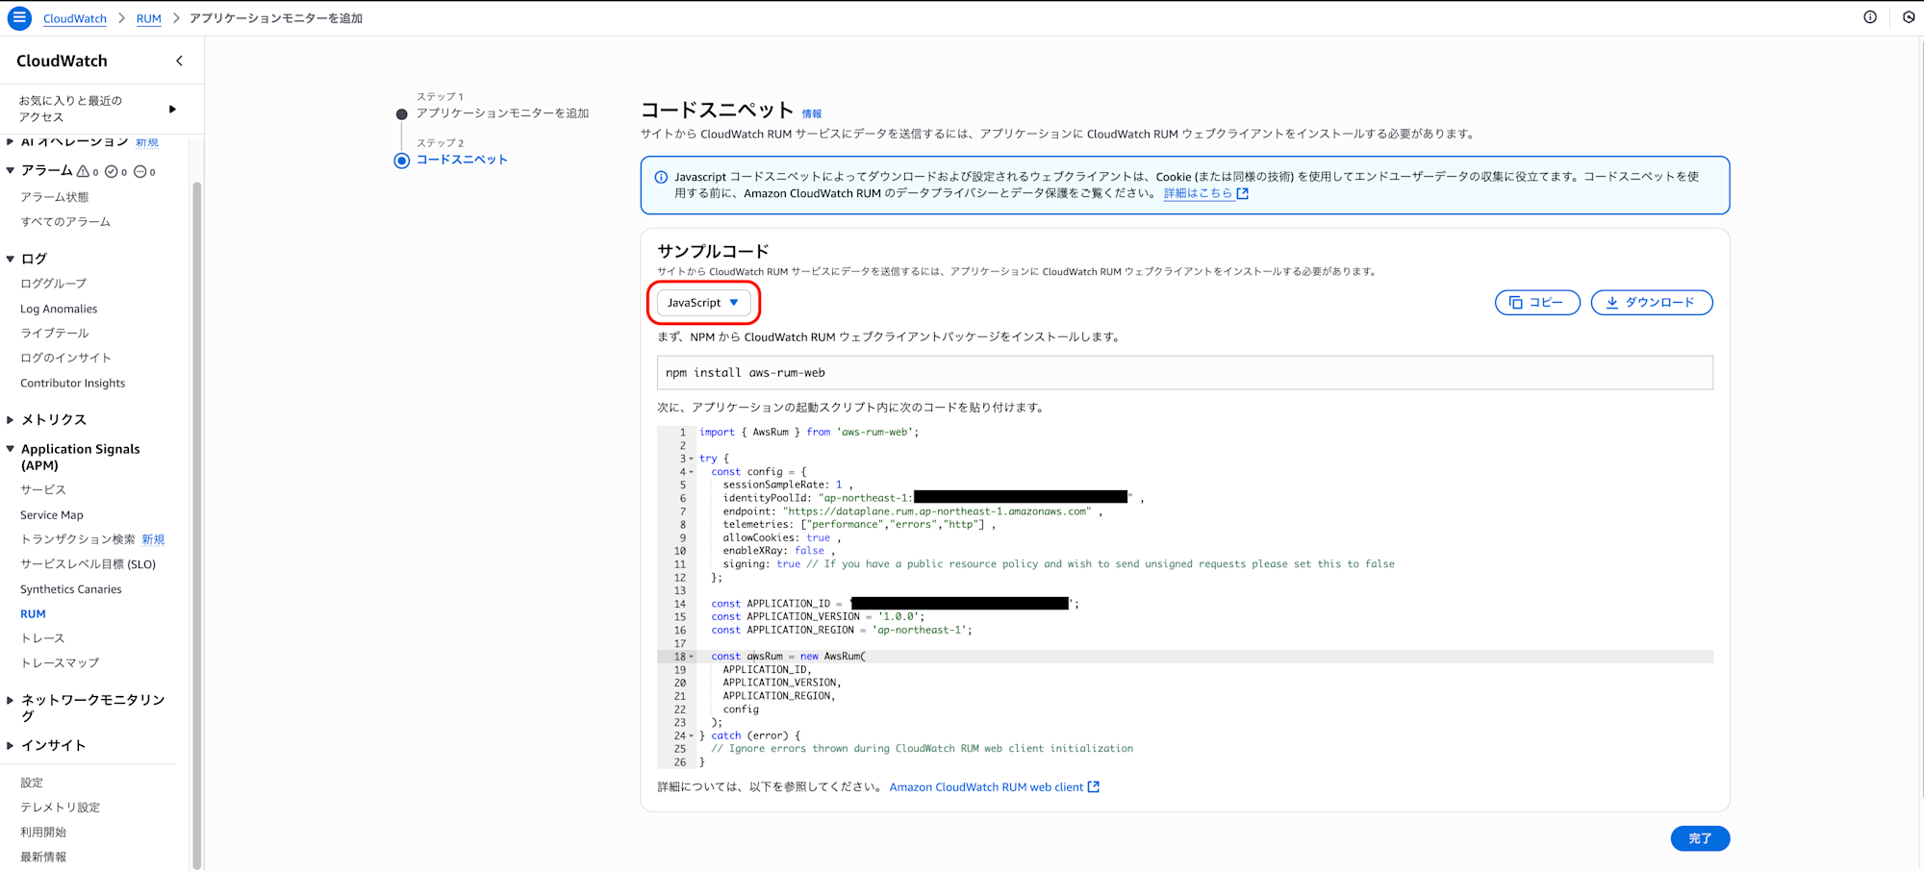1924x871 pixels.
Task: Open Amazon CloudWatch RUM web client link
Action: [x=986, y=787]
